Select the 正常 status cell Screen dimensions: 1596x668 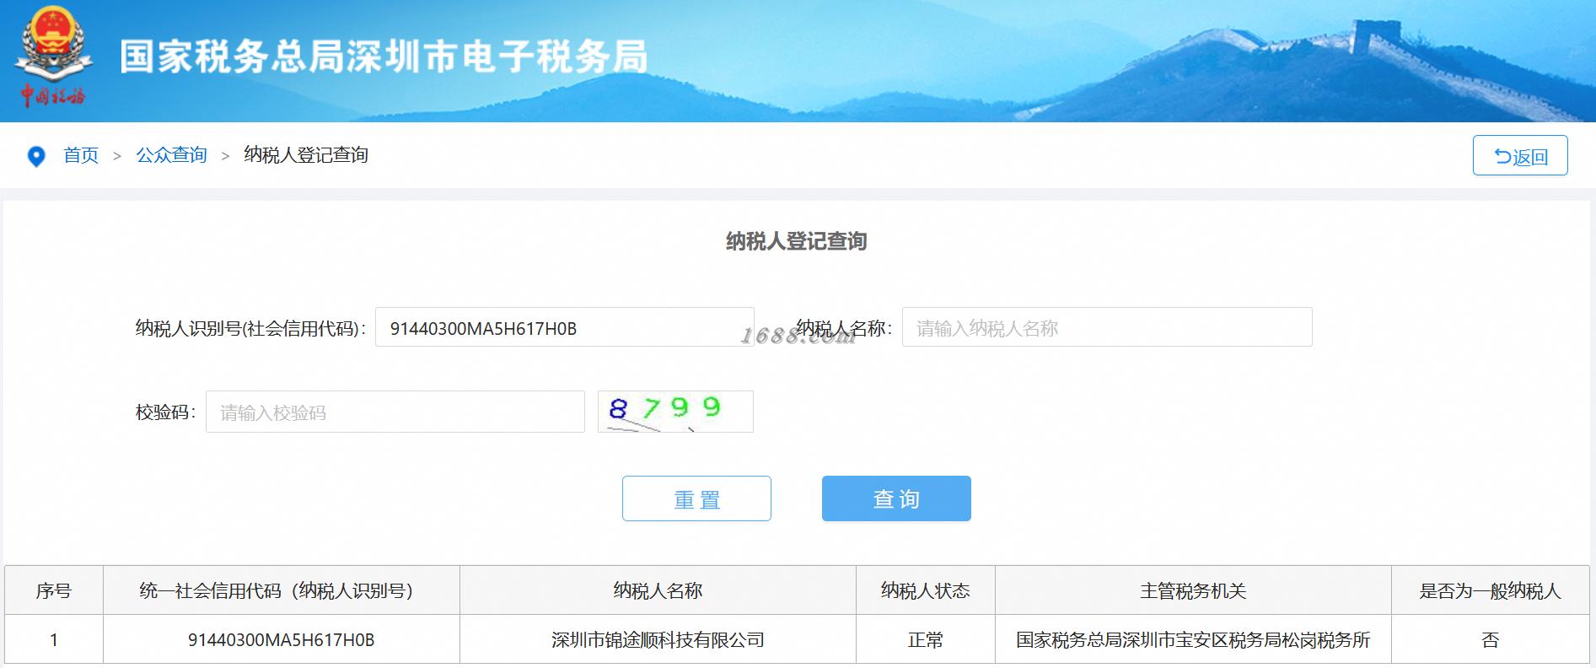[x=926, y=640]
